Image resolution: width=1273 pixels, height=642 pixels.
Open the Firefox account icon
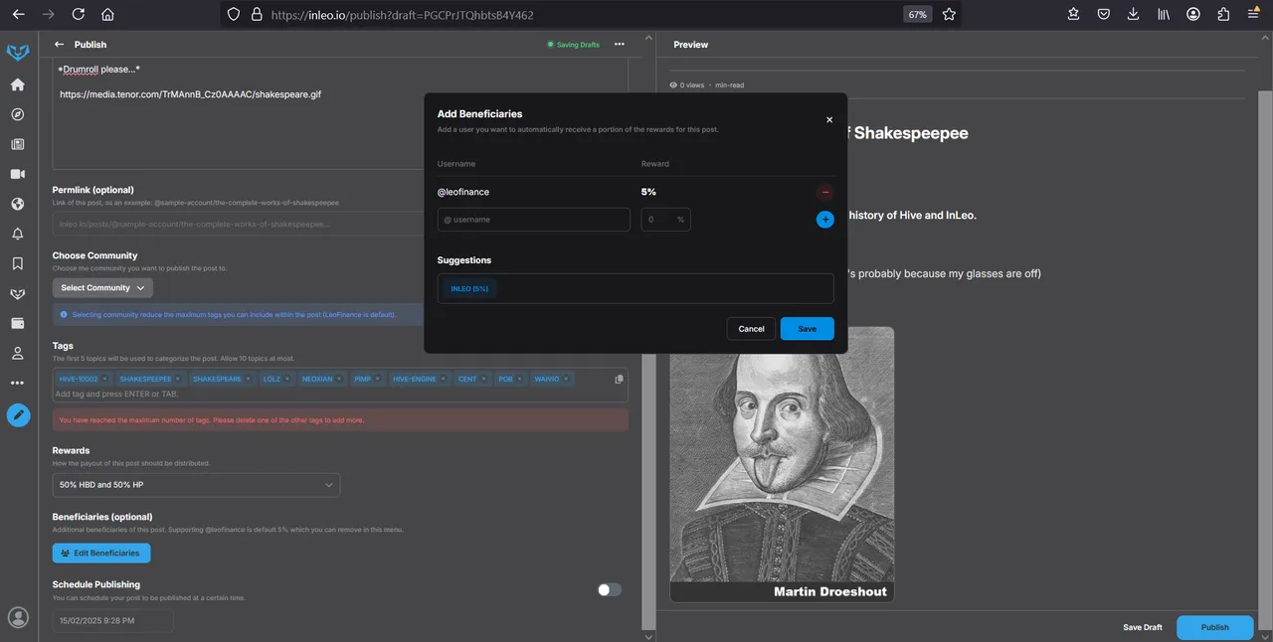[1193, 15]
